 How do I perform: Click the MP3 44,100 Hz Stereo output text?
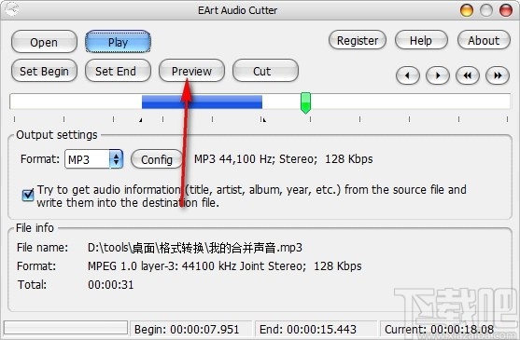[283, 159]
